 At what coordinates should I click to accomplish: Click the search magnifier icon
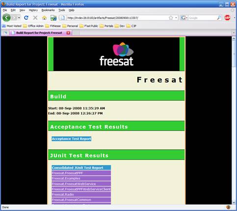point(219,18)
